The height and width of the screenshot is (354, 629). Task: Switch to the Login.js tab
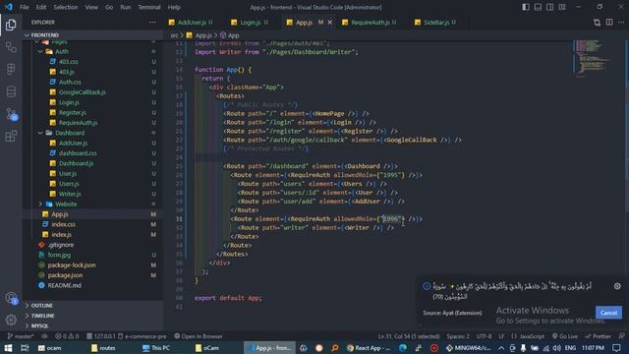click(251, 23)
